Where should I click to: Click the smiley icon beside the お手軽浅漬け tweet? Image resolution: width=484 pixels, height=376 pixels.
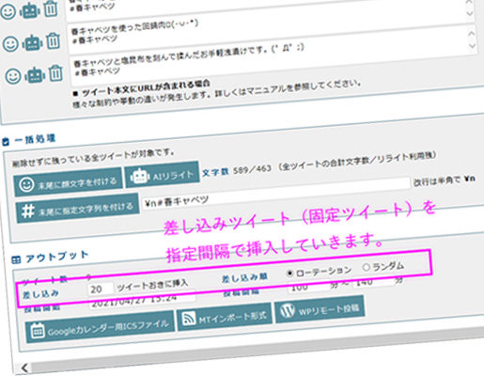point(13,76)
